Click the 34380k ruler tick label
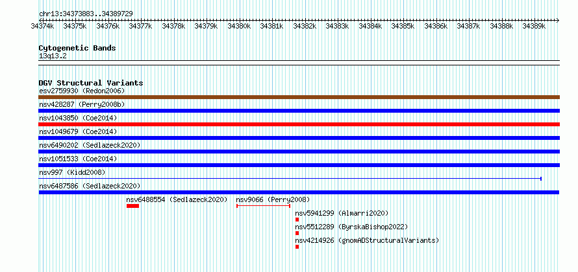This screenshot has height=272, width=578. pos(239,26)
